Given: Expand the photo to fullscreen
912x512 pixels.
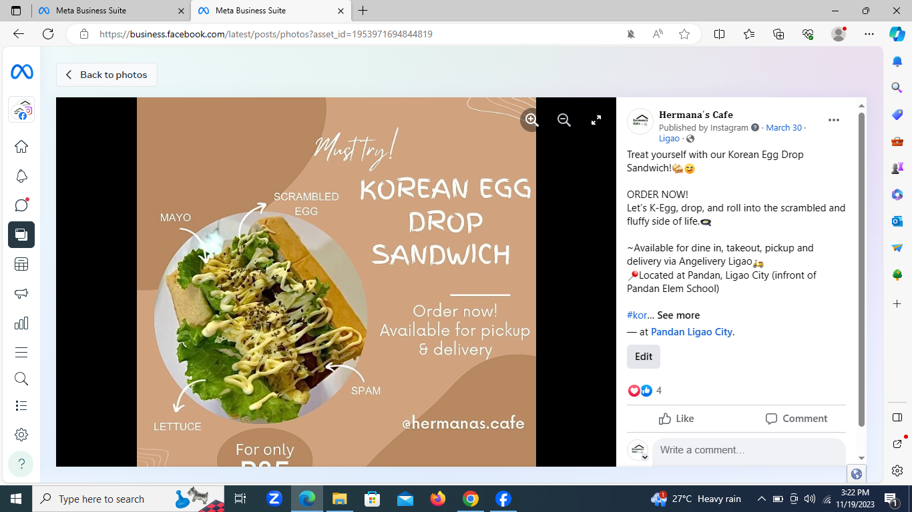Looking at the screenshot, I should [x=596, y=120].
